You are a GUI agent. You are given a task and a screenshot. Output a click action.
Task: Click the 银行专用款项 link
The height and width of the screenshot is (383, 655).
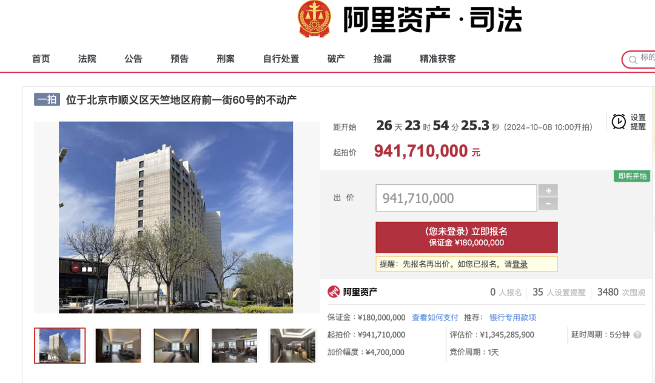[x=512, y=318]
